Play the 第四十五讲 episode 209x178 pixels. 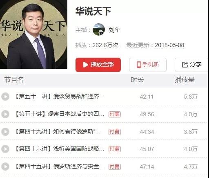pyautogui.click(x=5, y=167)
